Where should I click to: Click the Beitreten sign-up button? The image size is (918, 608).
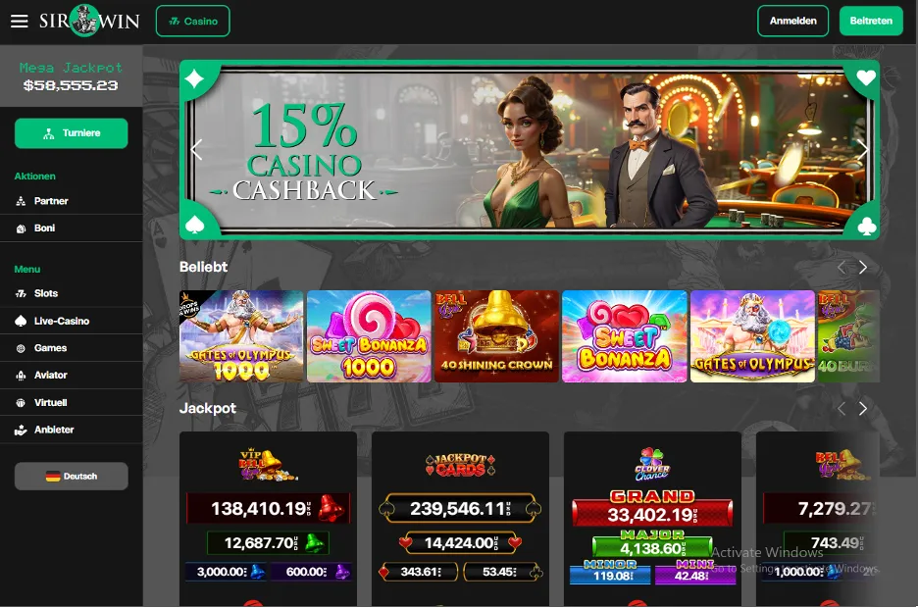871,21
